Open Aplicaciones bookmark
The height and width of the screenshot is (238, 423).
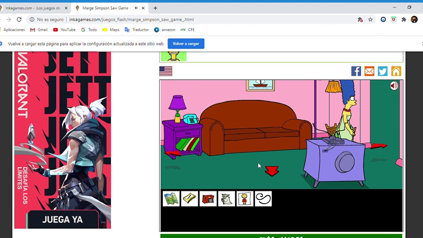tap(12, 30)
